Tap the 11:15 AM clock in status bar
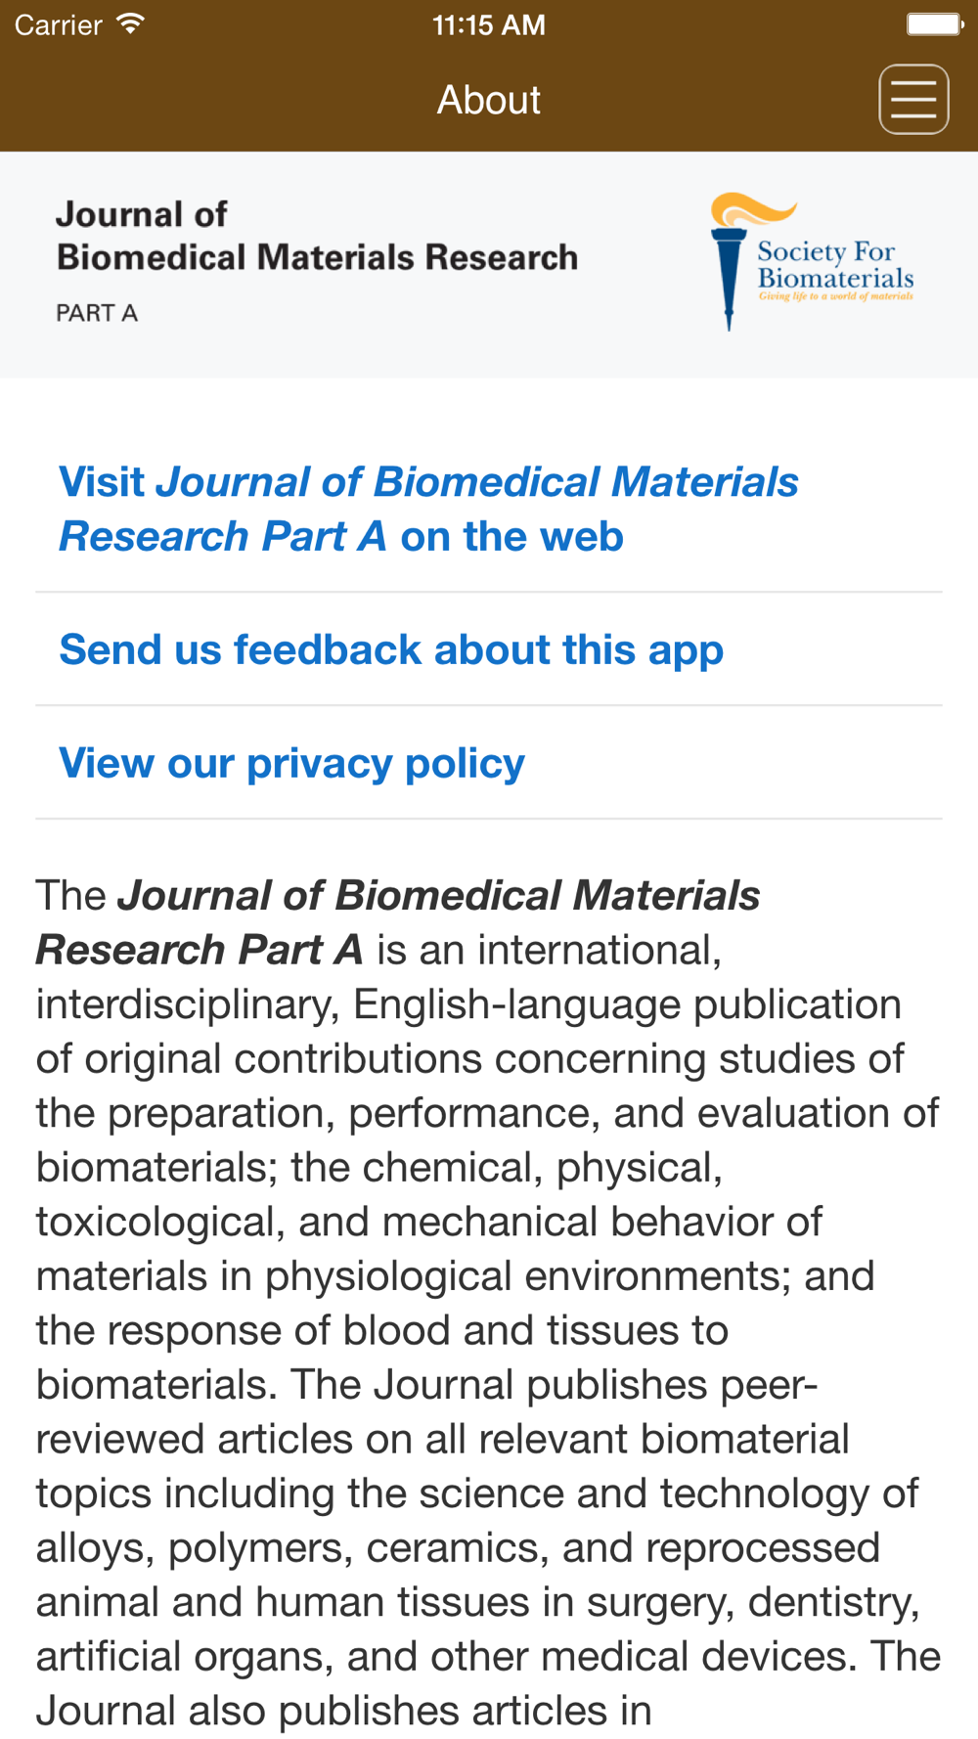 [x=489, y=24]
